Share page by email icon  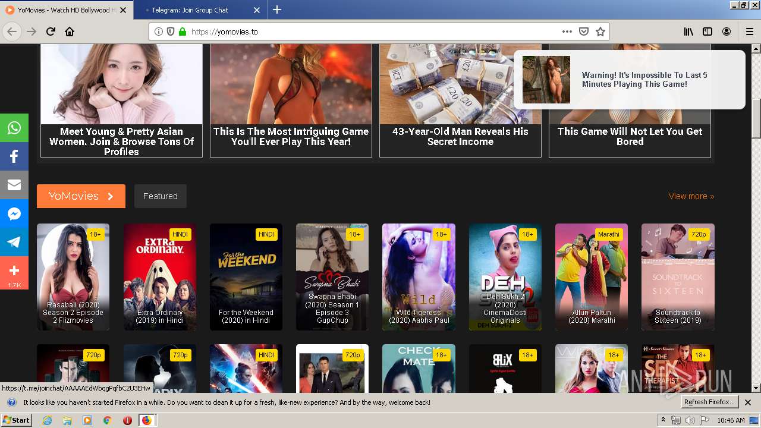pyautogui.click(x=14, y=185)
